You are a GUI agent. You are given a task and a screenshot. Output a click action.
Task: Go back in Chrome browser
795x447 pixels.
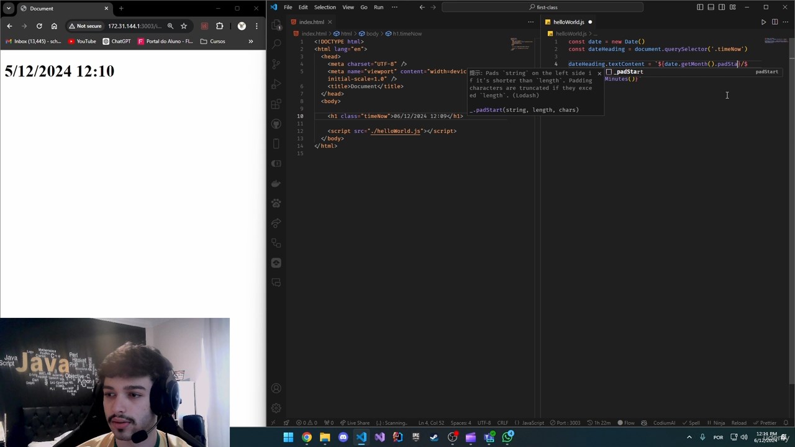click(x=9, y=26)
